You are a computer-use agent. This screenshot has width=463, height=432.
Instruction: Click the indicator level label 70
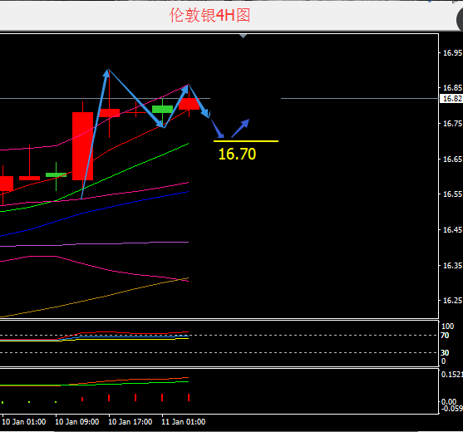coord(445,336)
